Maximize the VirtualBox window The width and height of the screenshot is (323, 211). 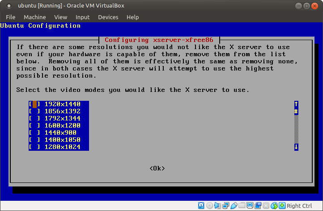pyautogui.click(x=306, y=6)
